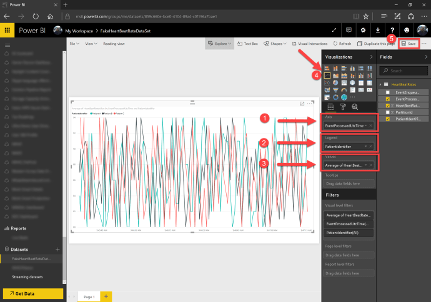Collapse the HeartBeatRates table tree
Viewport: 431px width, 302px height.
pos(380,85)
